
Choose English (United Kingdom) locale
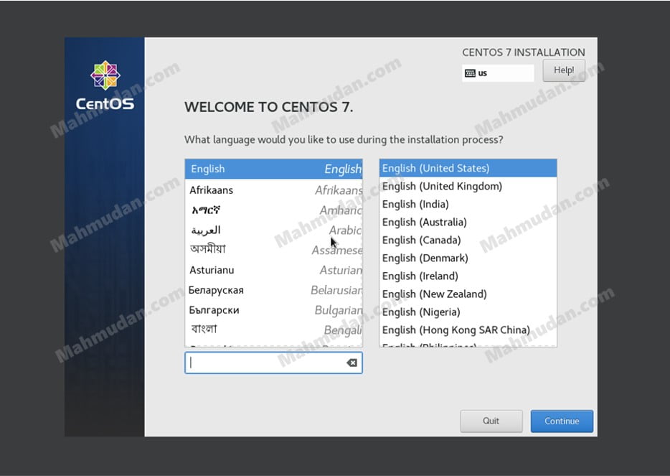click(x=467, y=186)
